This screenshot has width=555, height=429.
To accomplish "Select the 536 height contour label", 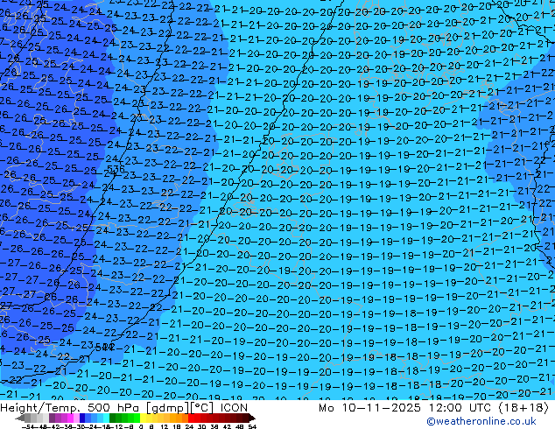I will tap(116, 169).
